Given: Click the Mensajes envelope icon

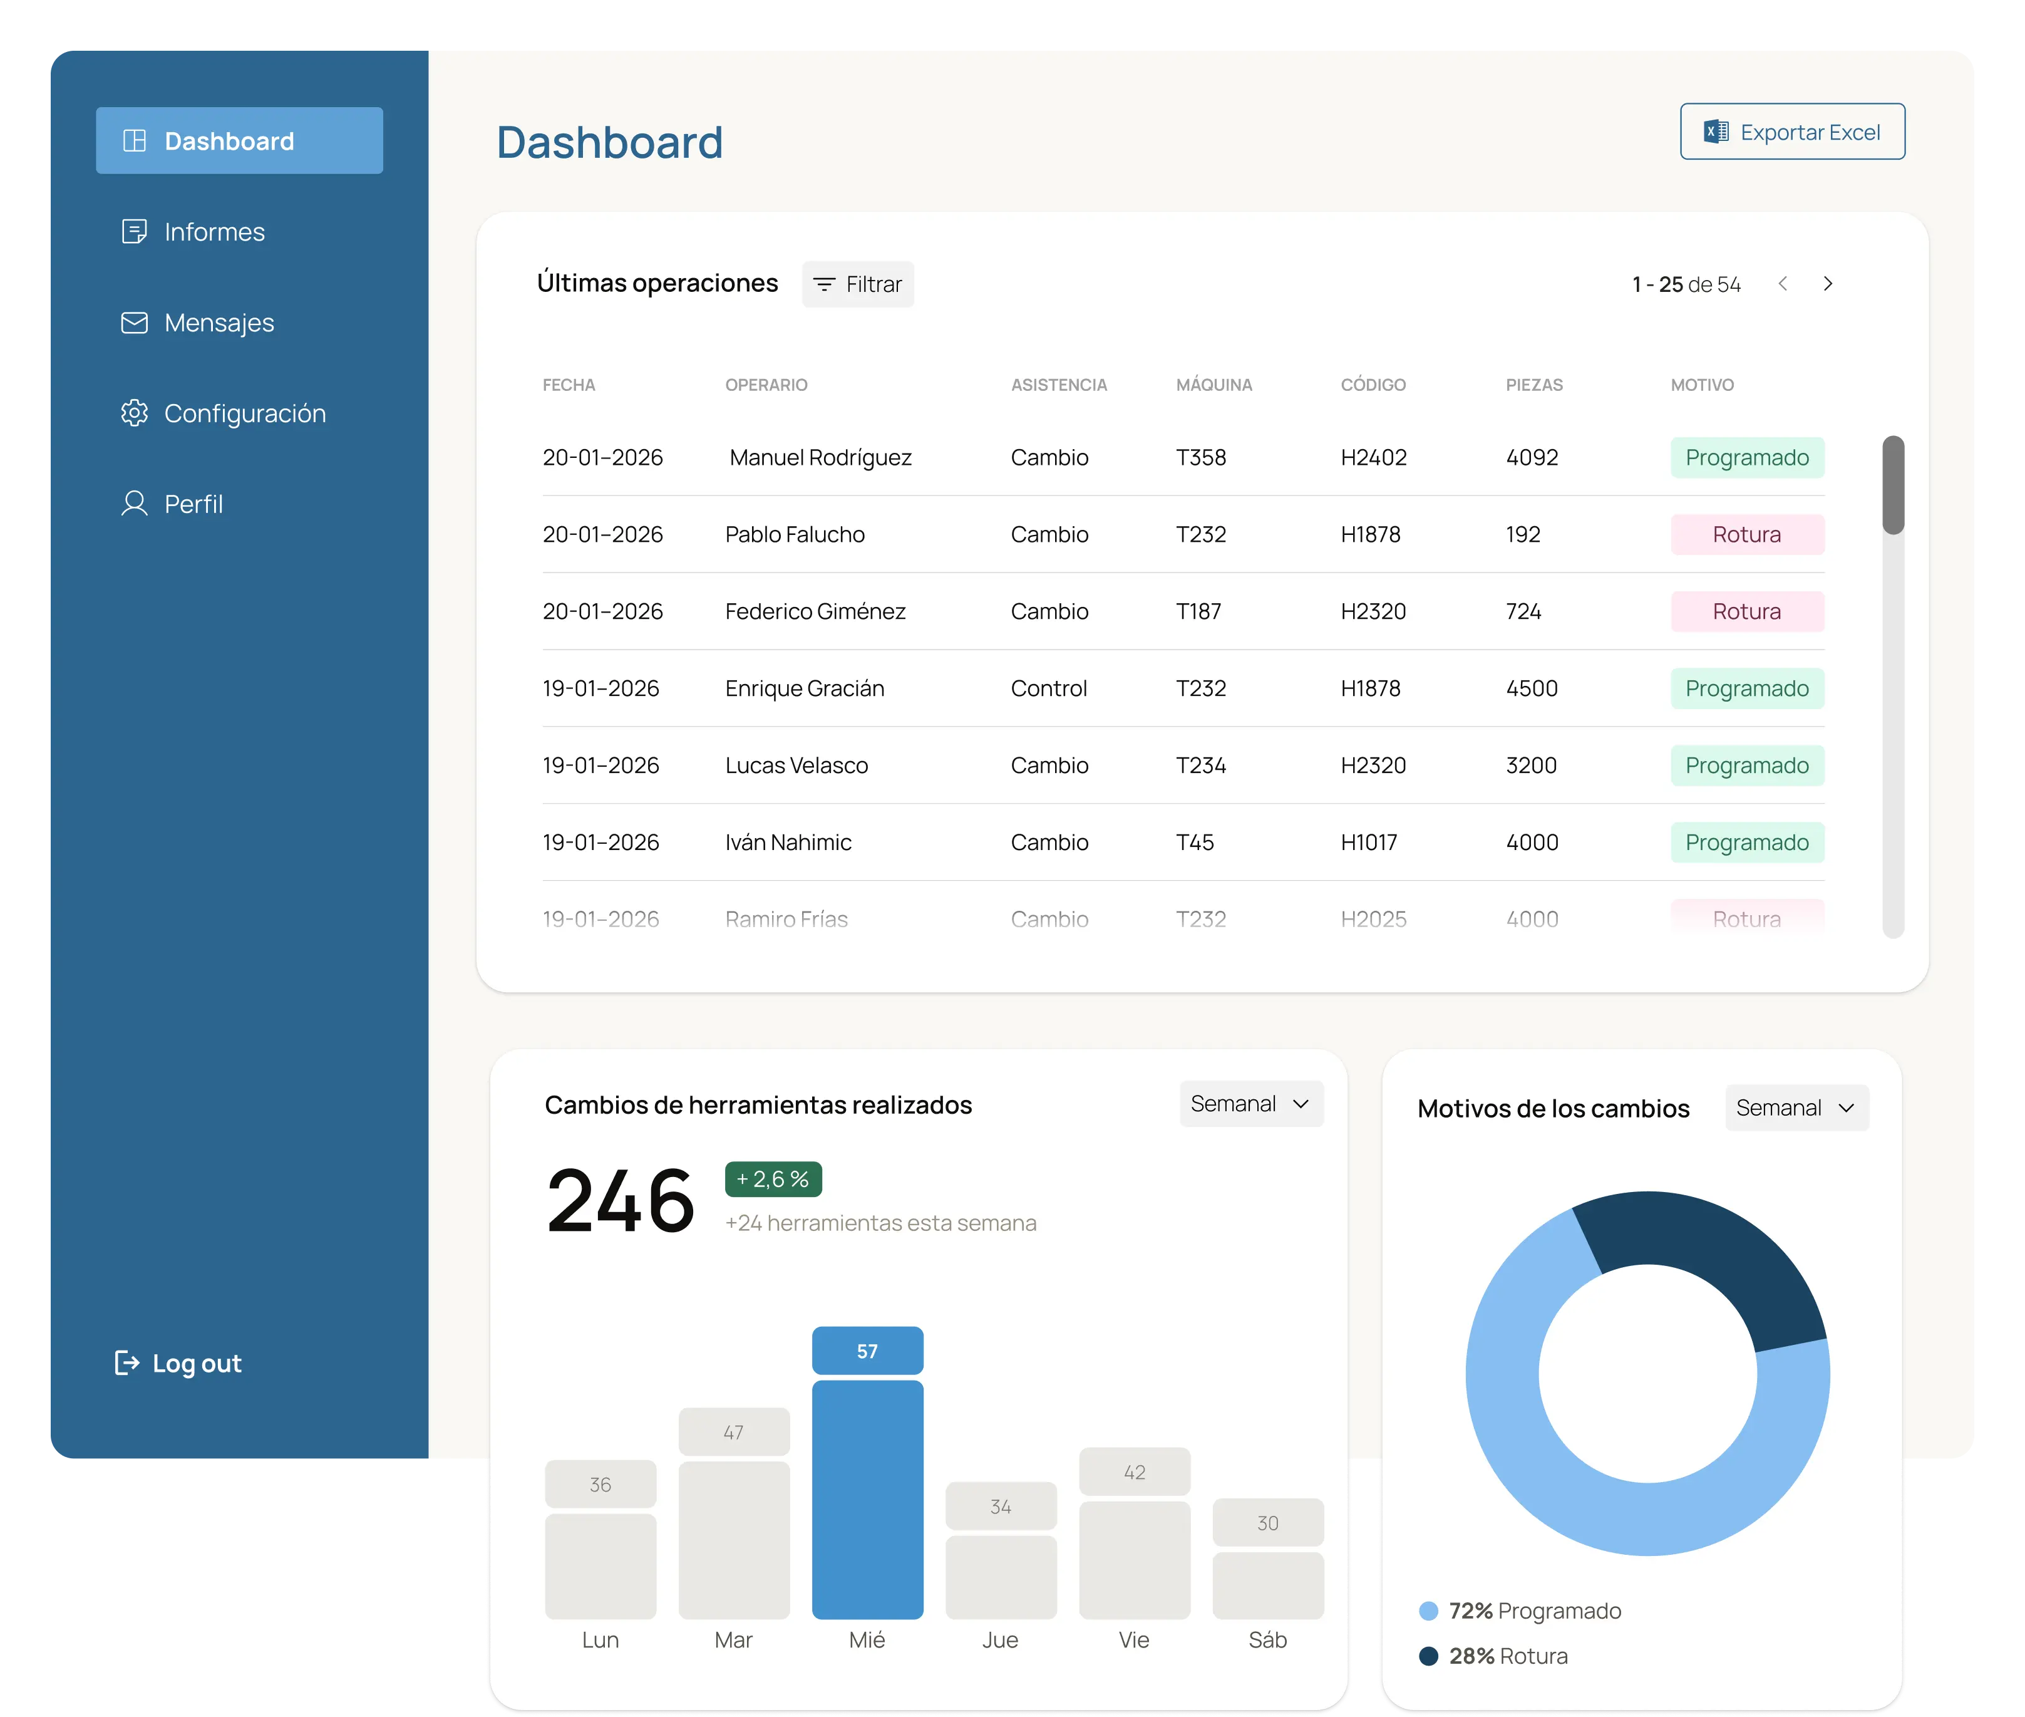Looking at the screenshot, I should coord(134,322).
